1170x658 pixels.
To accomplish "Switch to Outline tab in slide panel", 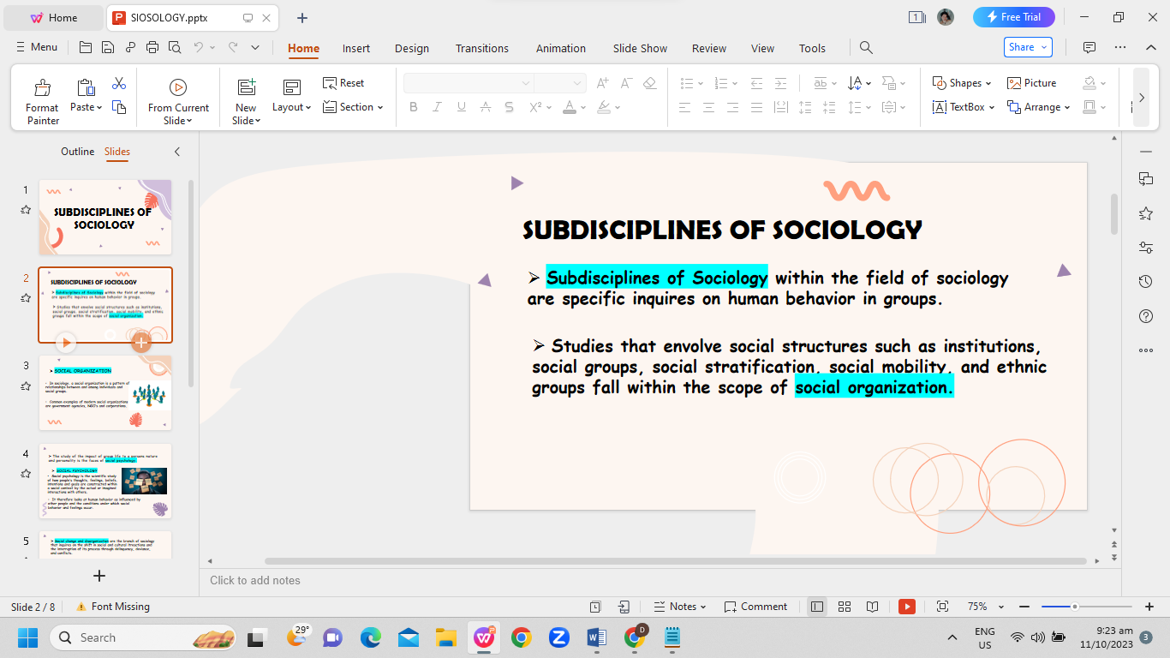I will 77,152.
